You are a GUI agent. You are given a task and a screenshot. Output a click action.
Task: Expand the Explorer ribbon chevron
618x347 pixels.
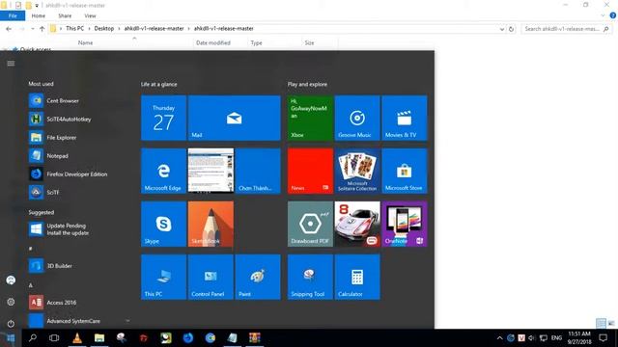coord(603,15)
